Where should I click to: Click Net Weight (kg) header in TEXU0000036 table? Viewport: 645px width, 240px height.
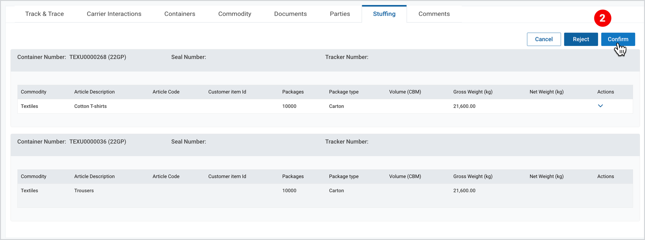click(547, 176)
